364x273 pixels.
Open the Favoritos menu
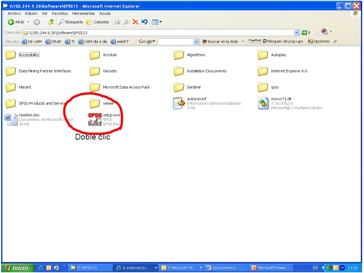pyautogui.click(x=60, y=14)
